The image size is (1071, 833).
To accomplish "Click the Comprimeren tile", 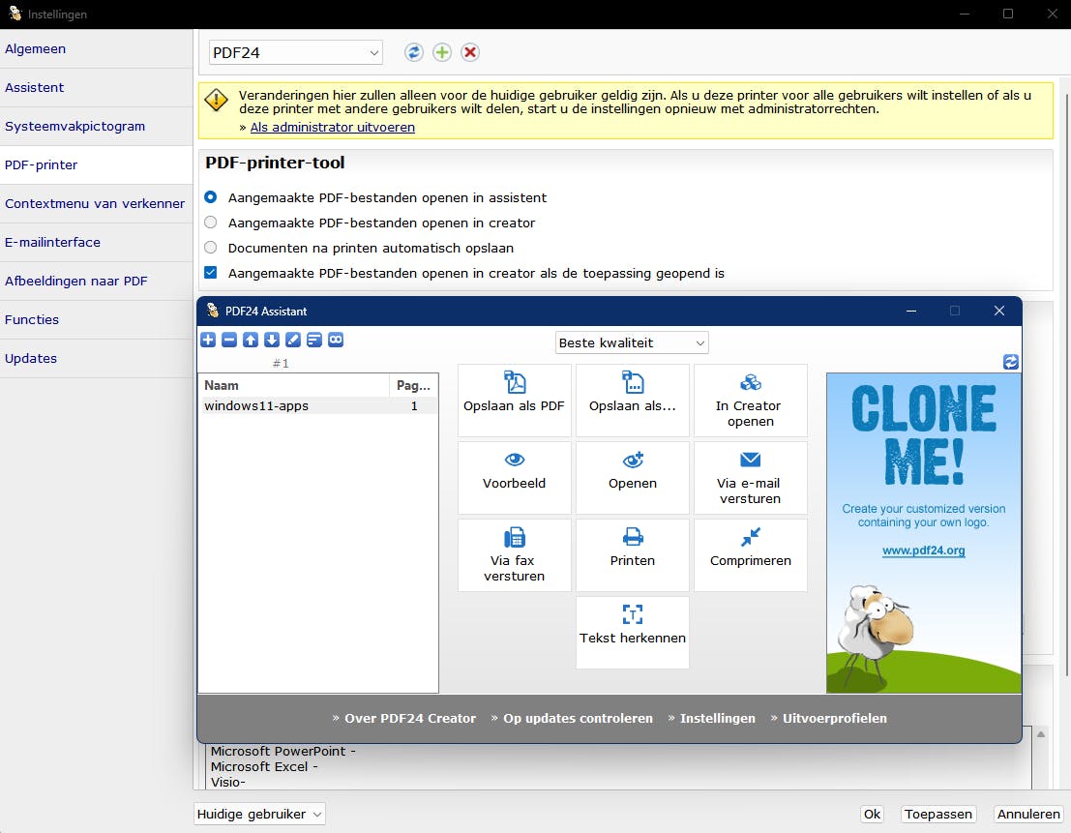I will [751, 555].
